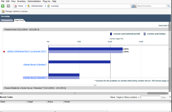Image resolution: width=172 pixels, height=112 pixels.
Task: Click the Home icon in breadcrumb
Action: [16, 6]
